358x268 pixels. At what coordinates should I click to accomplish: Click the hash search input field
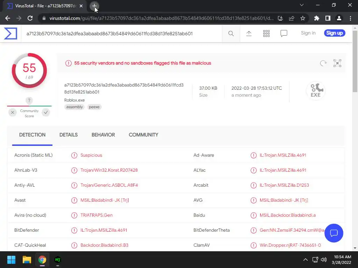click(121, 33)
